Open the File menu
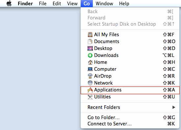 point(42,4)
